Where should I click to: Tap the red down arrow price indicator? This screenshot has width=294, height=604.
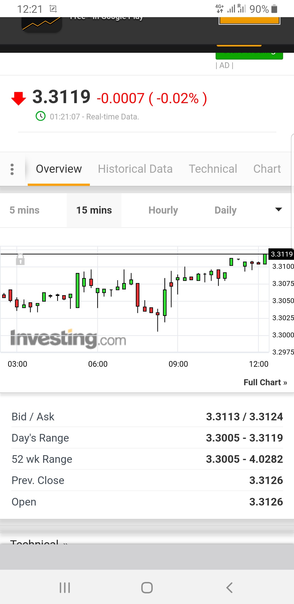(x=19, y=98)
